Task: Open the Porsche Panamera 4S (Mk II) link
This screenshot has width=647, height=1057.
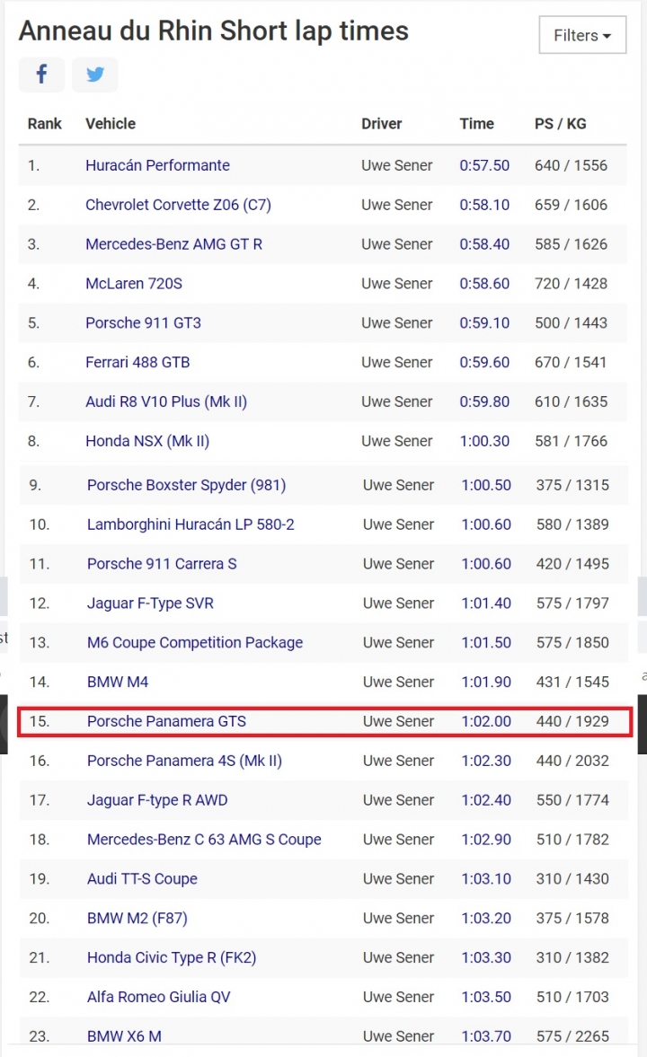Action: (x=184, y=761)
